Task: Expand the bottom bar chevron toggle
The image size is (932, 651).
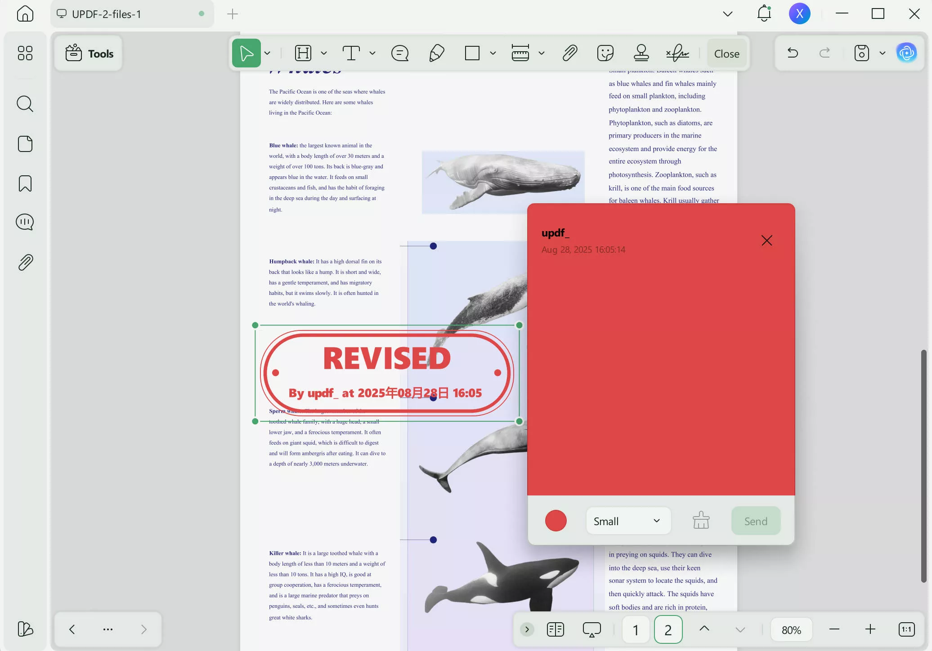Action: tap(527, 629)
